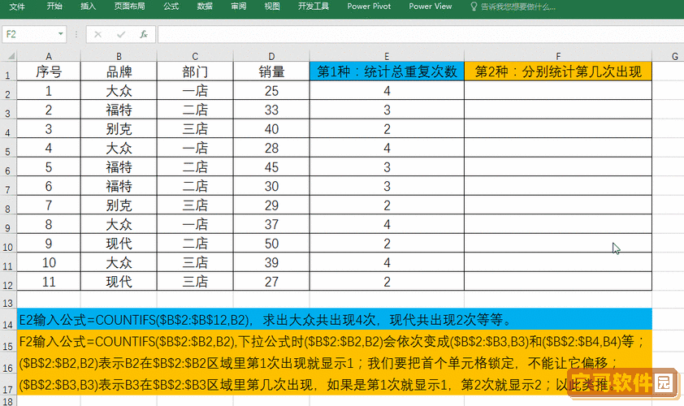Click sales value 27 cell
The image size is (684, 406).
click(271, 282)
